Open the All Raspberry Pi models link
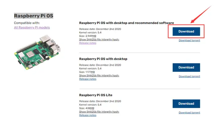The image size is (220, 130). pos(32,27)
